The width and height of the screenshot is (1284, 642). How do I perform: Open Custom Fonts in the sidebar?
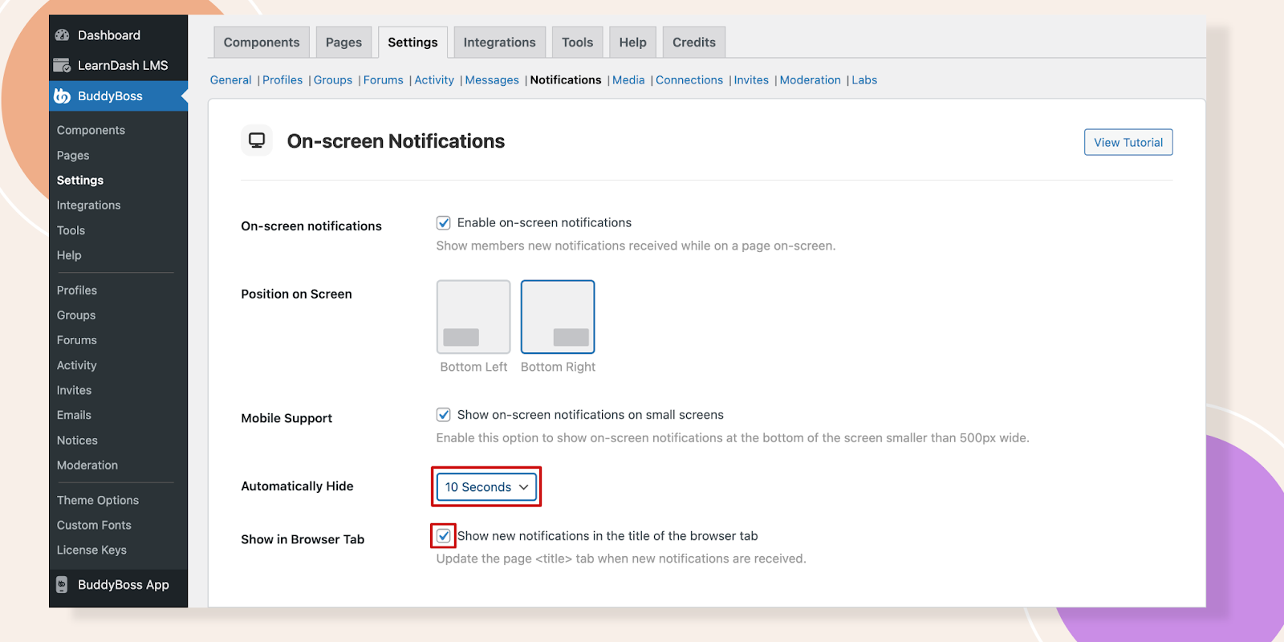click(94, 525)
